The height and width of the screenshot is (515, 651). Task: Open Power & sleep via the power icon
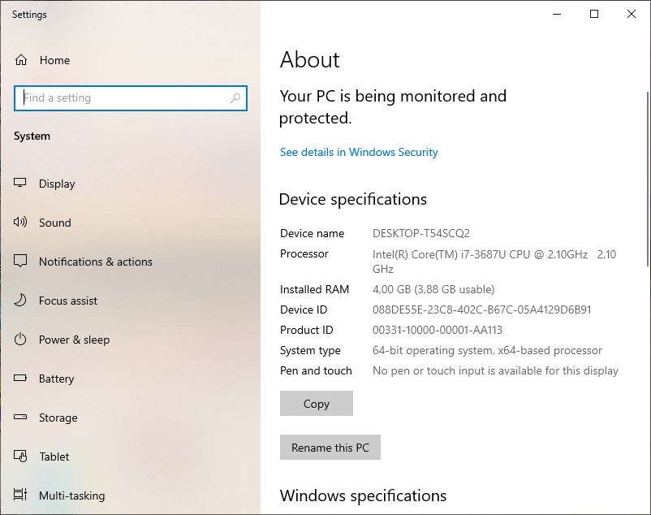[22, 340]
